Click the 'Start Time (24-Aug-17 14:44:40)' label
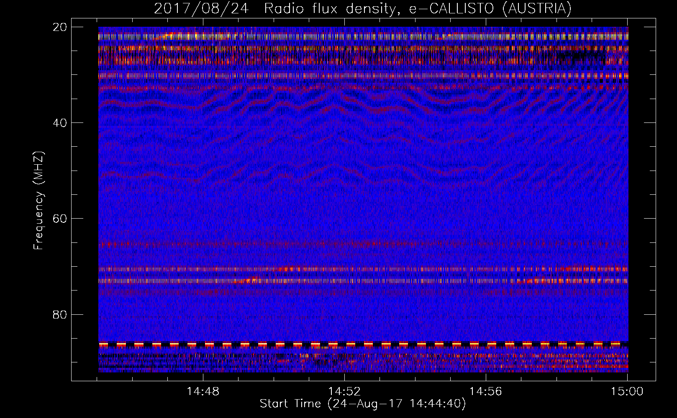 pos(362,404)
